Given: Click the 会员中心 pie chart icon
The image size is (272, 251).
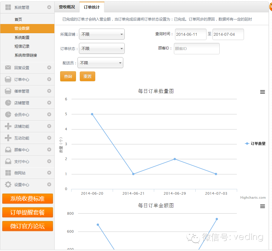Looking at the screenshot, I should click(8, 114).
